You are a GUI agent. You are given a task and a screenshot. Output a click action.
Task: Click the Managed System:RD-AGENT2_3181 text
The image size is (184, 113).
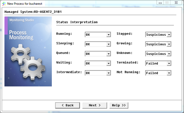click(33, 12)
